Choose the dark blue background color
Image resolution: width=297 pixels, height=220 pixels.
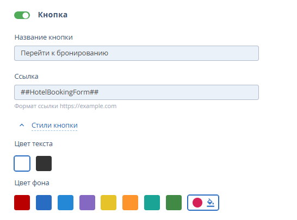(44, 203)
